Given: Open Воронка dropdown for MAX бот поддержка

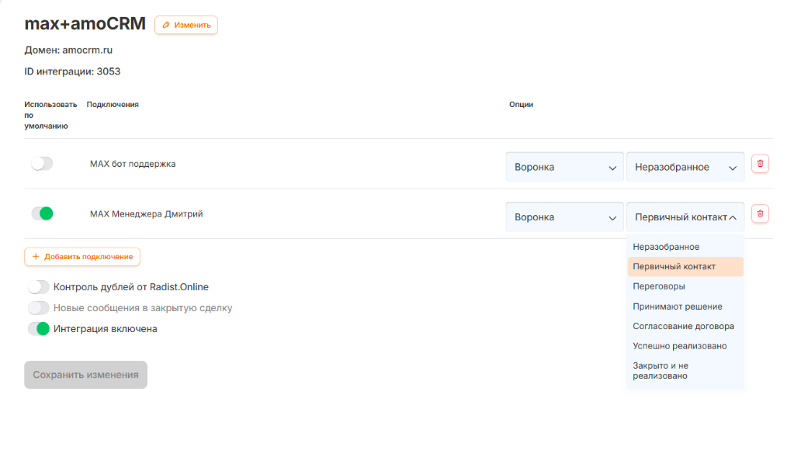Looking at the screenshot, I should click(564, 167).
